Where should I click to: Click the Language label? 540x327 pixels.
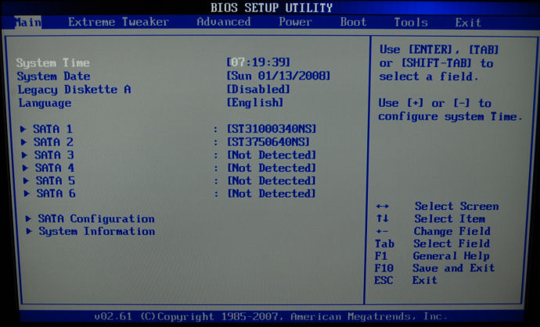point(45,103)
